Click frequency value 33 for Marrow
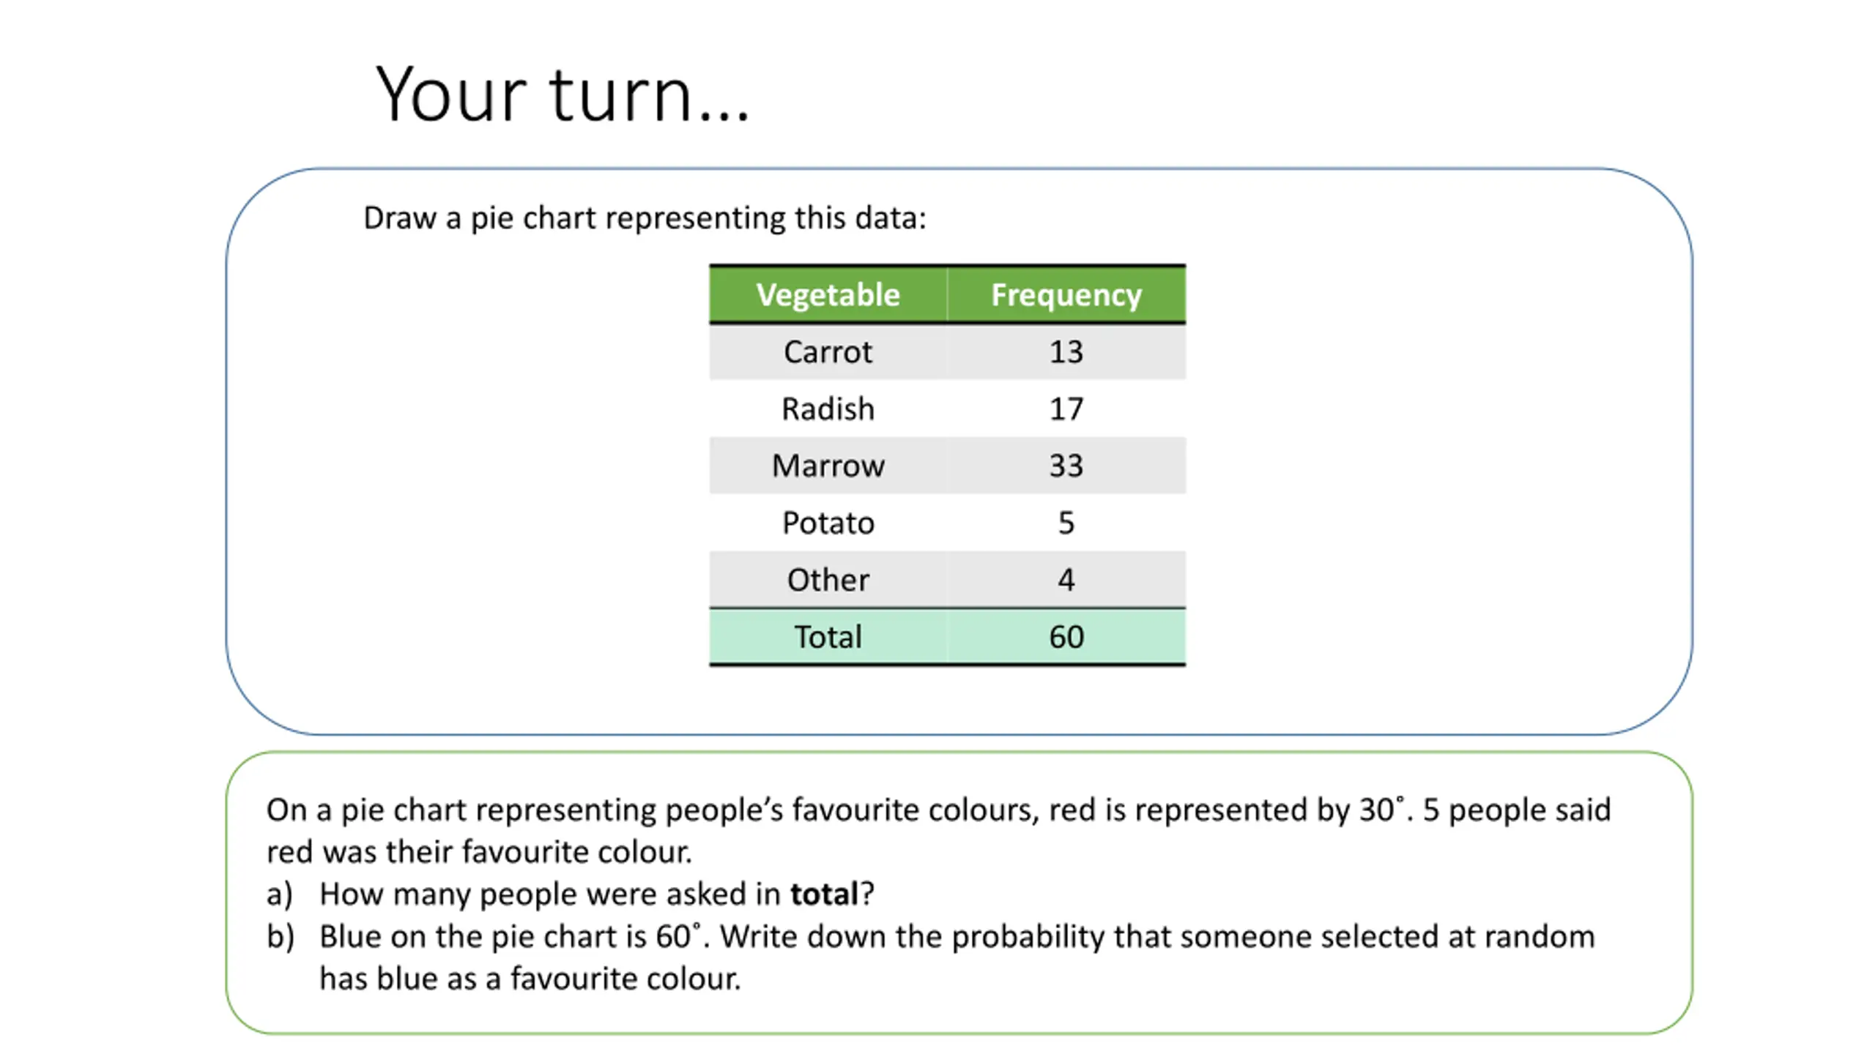Viewport: 1875px width, 1054px height. point(1066,466)
